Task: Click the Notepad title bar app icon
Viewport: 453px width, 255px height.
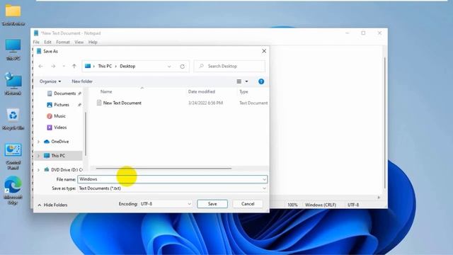Action: tap(36, 33)
